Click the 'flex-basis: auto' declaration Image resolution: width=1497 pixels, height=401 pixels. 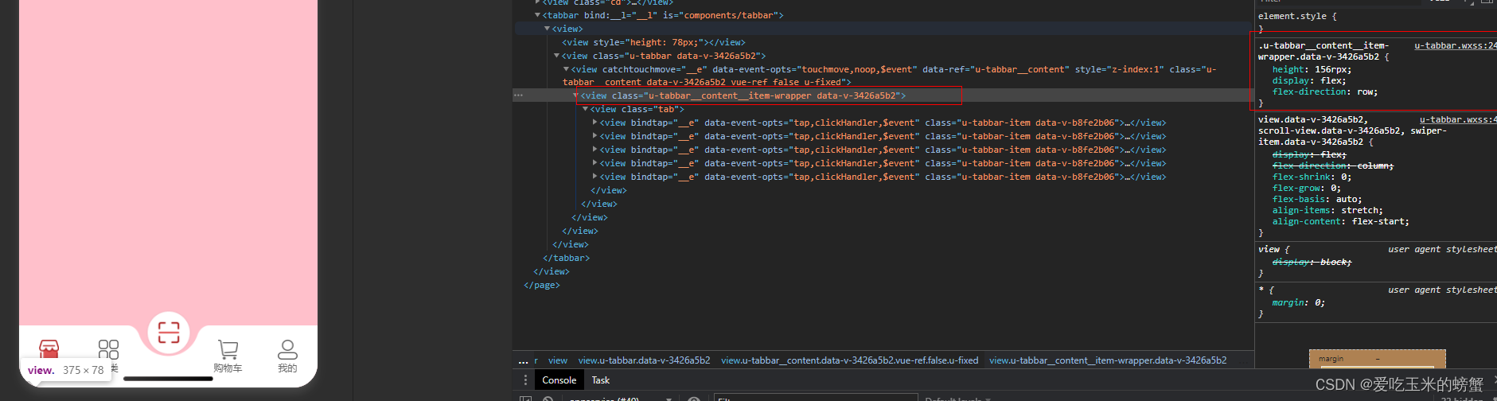(1317, 200)
